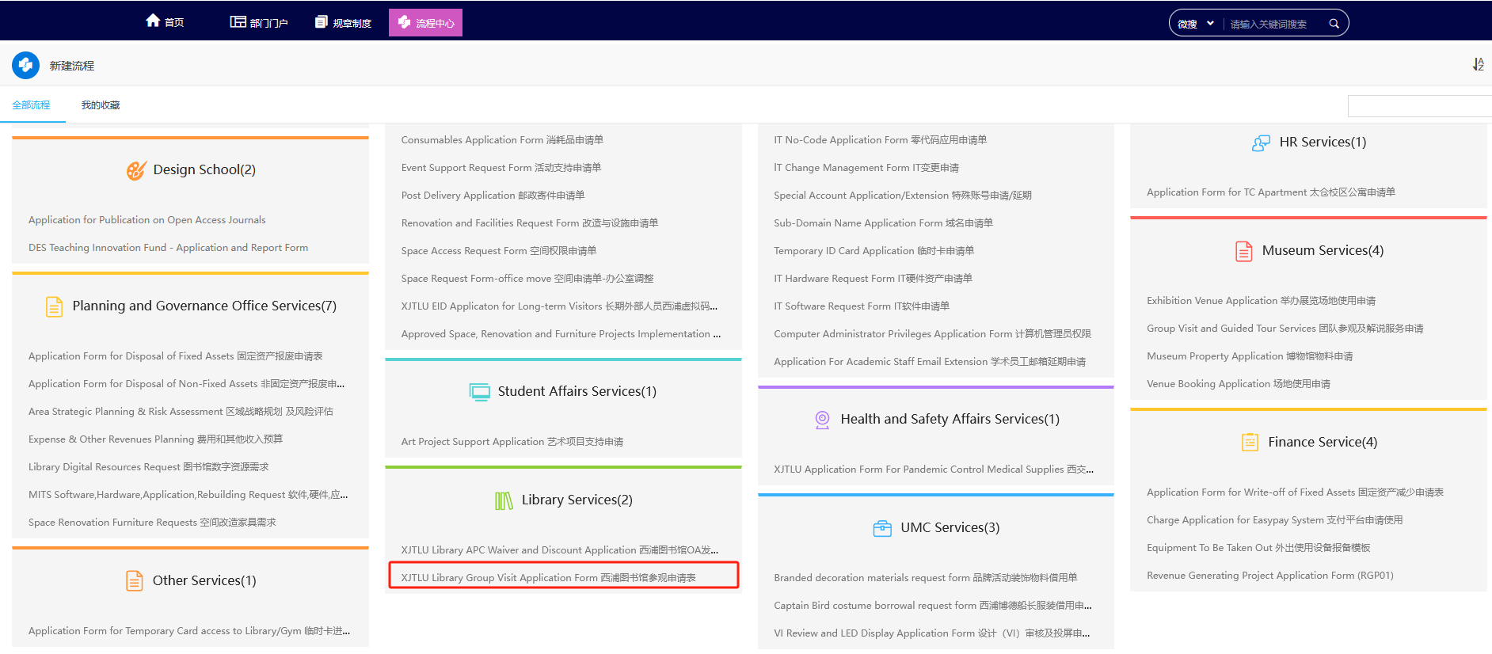This screenshot has height=654, width=1492.
Task: Open IT No-Code Application Form link
Action: click(880, 140)
